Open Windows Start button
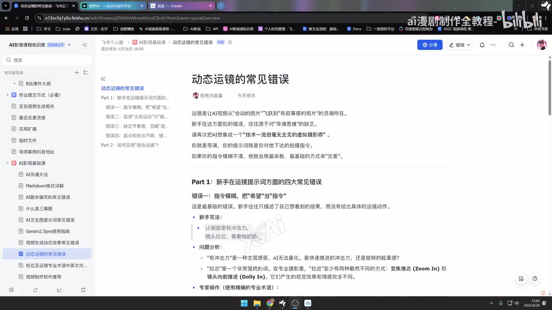552x310 pixels. point(244,303)
